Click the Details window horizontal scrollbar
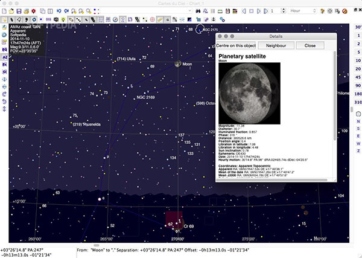Image resolution: width=362 pixels, height=258 pixels. 271,180
